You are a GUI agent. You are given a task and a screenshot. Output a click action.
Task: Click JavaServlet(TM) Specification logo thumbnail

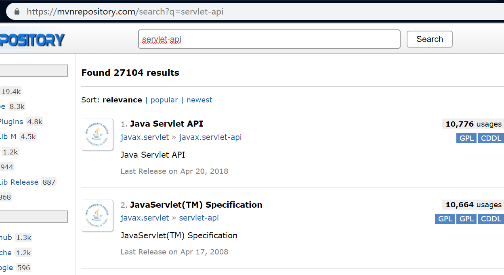pos(97,215)
